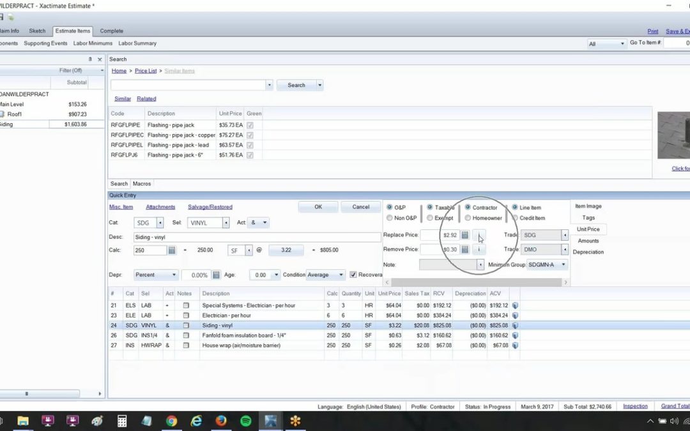690x431 pixels.
Task: Open the Calc field calculator icon
Action: (x=172, y=250)
